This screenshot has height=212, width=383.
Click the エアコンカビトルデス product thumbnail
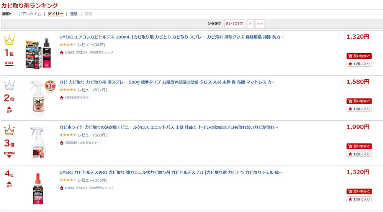pos(38,53)
